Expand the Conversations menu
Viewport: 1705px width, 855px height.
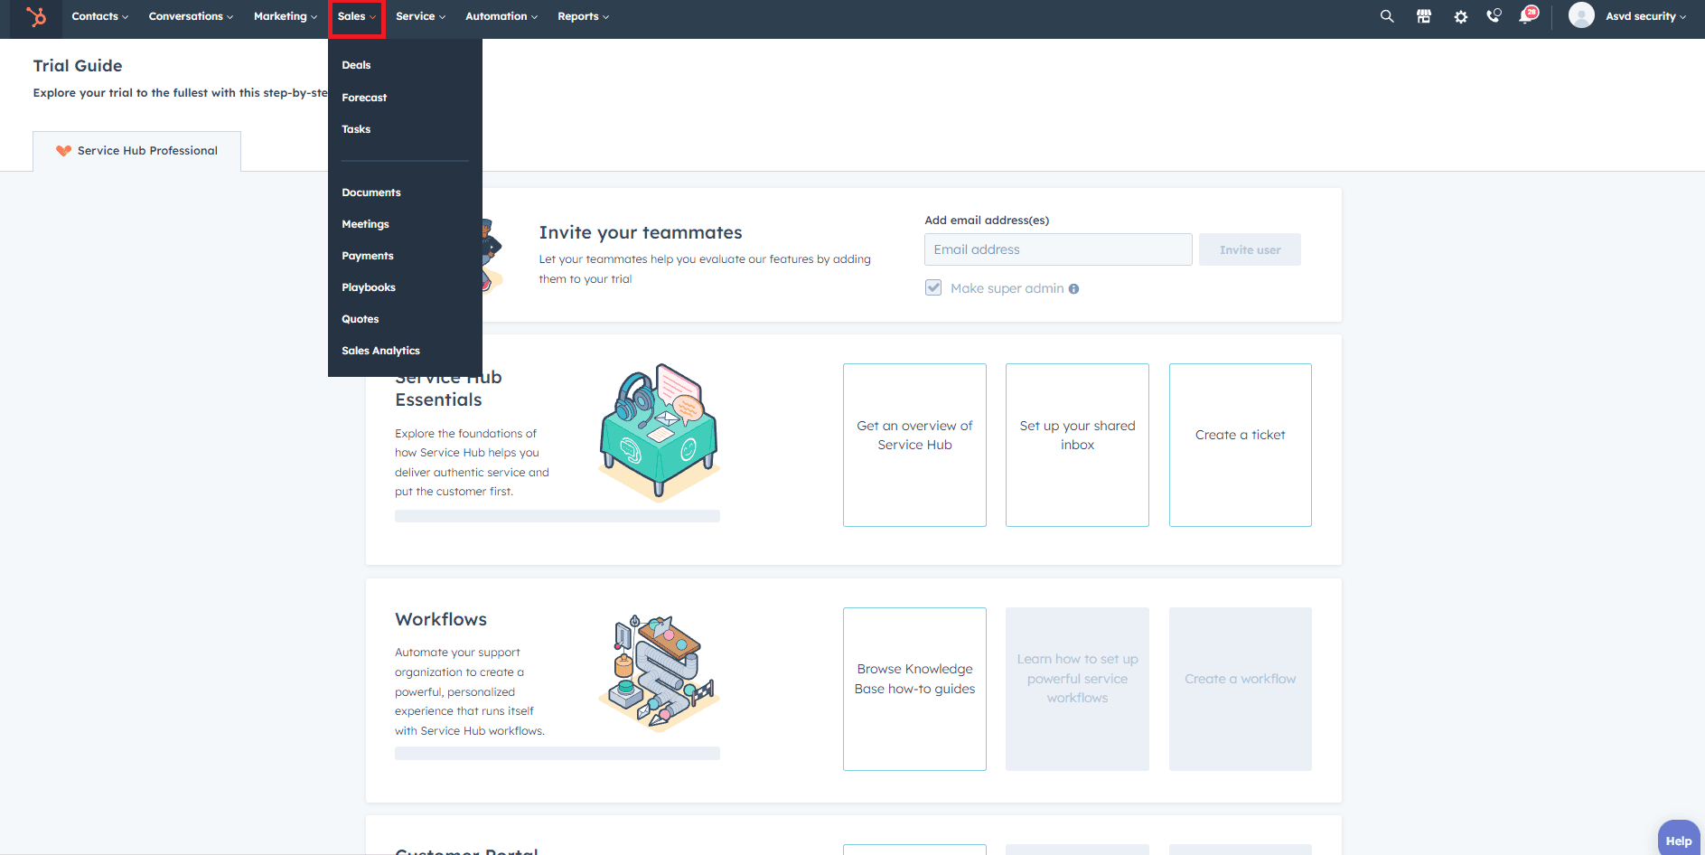(x=191, y=16)
